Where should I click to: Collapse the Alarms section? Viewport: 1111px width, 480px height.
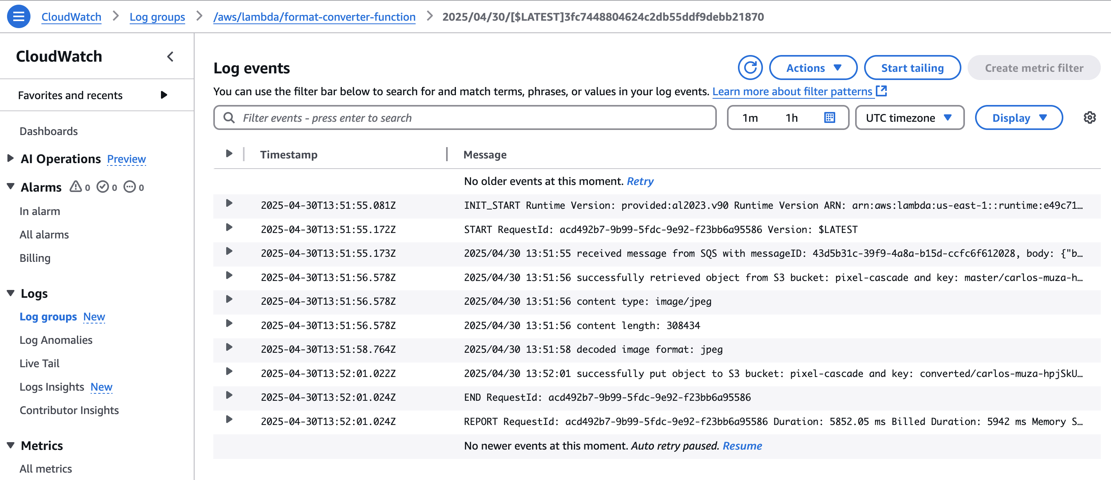(x=10, y=186)
